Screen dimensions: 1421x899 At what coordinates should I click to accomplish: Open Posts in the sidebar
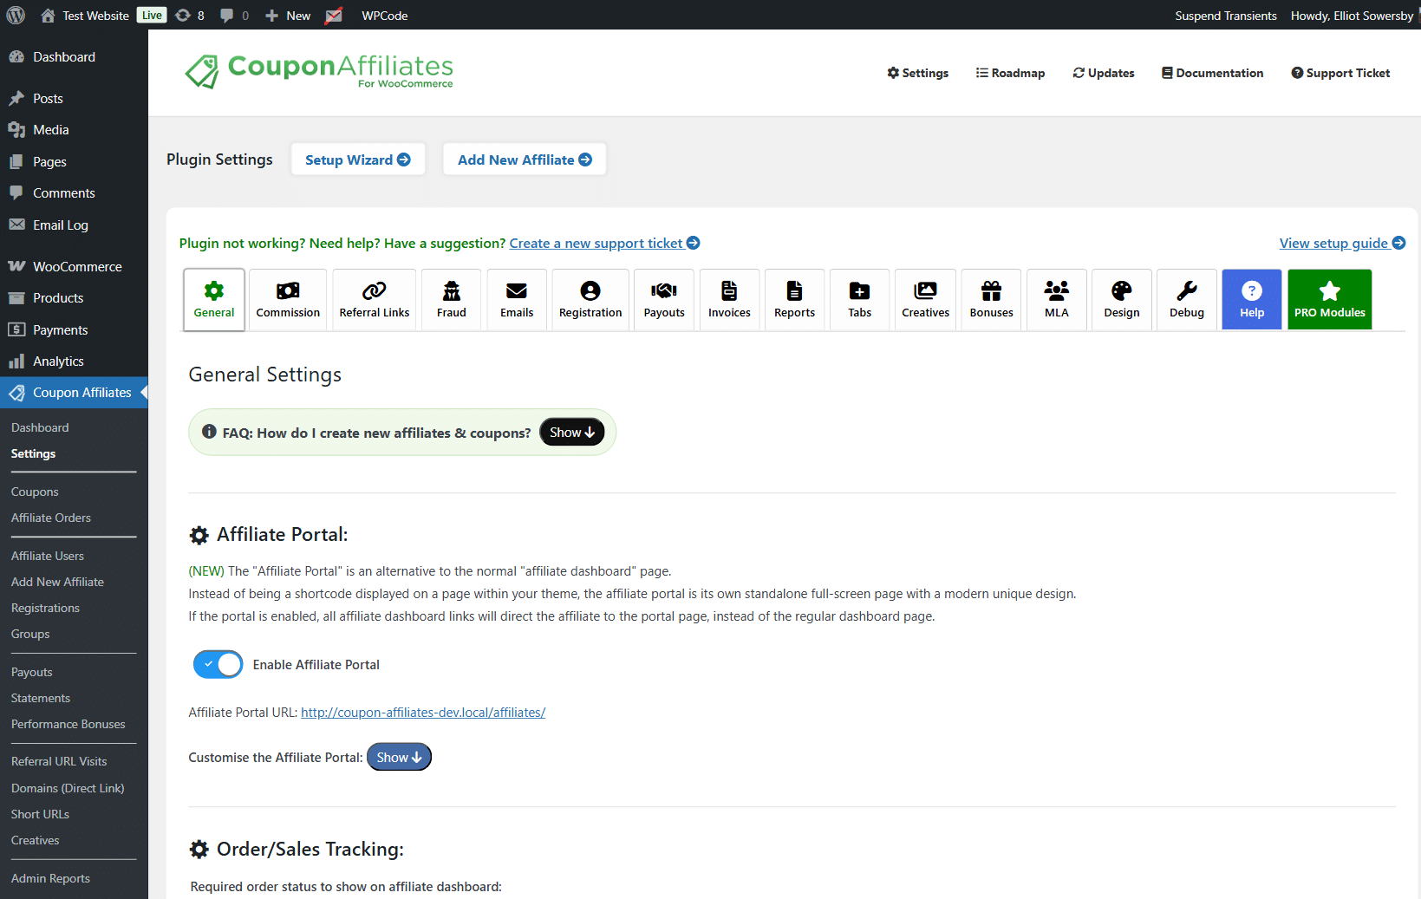[74, 99]
